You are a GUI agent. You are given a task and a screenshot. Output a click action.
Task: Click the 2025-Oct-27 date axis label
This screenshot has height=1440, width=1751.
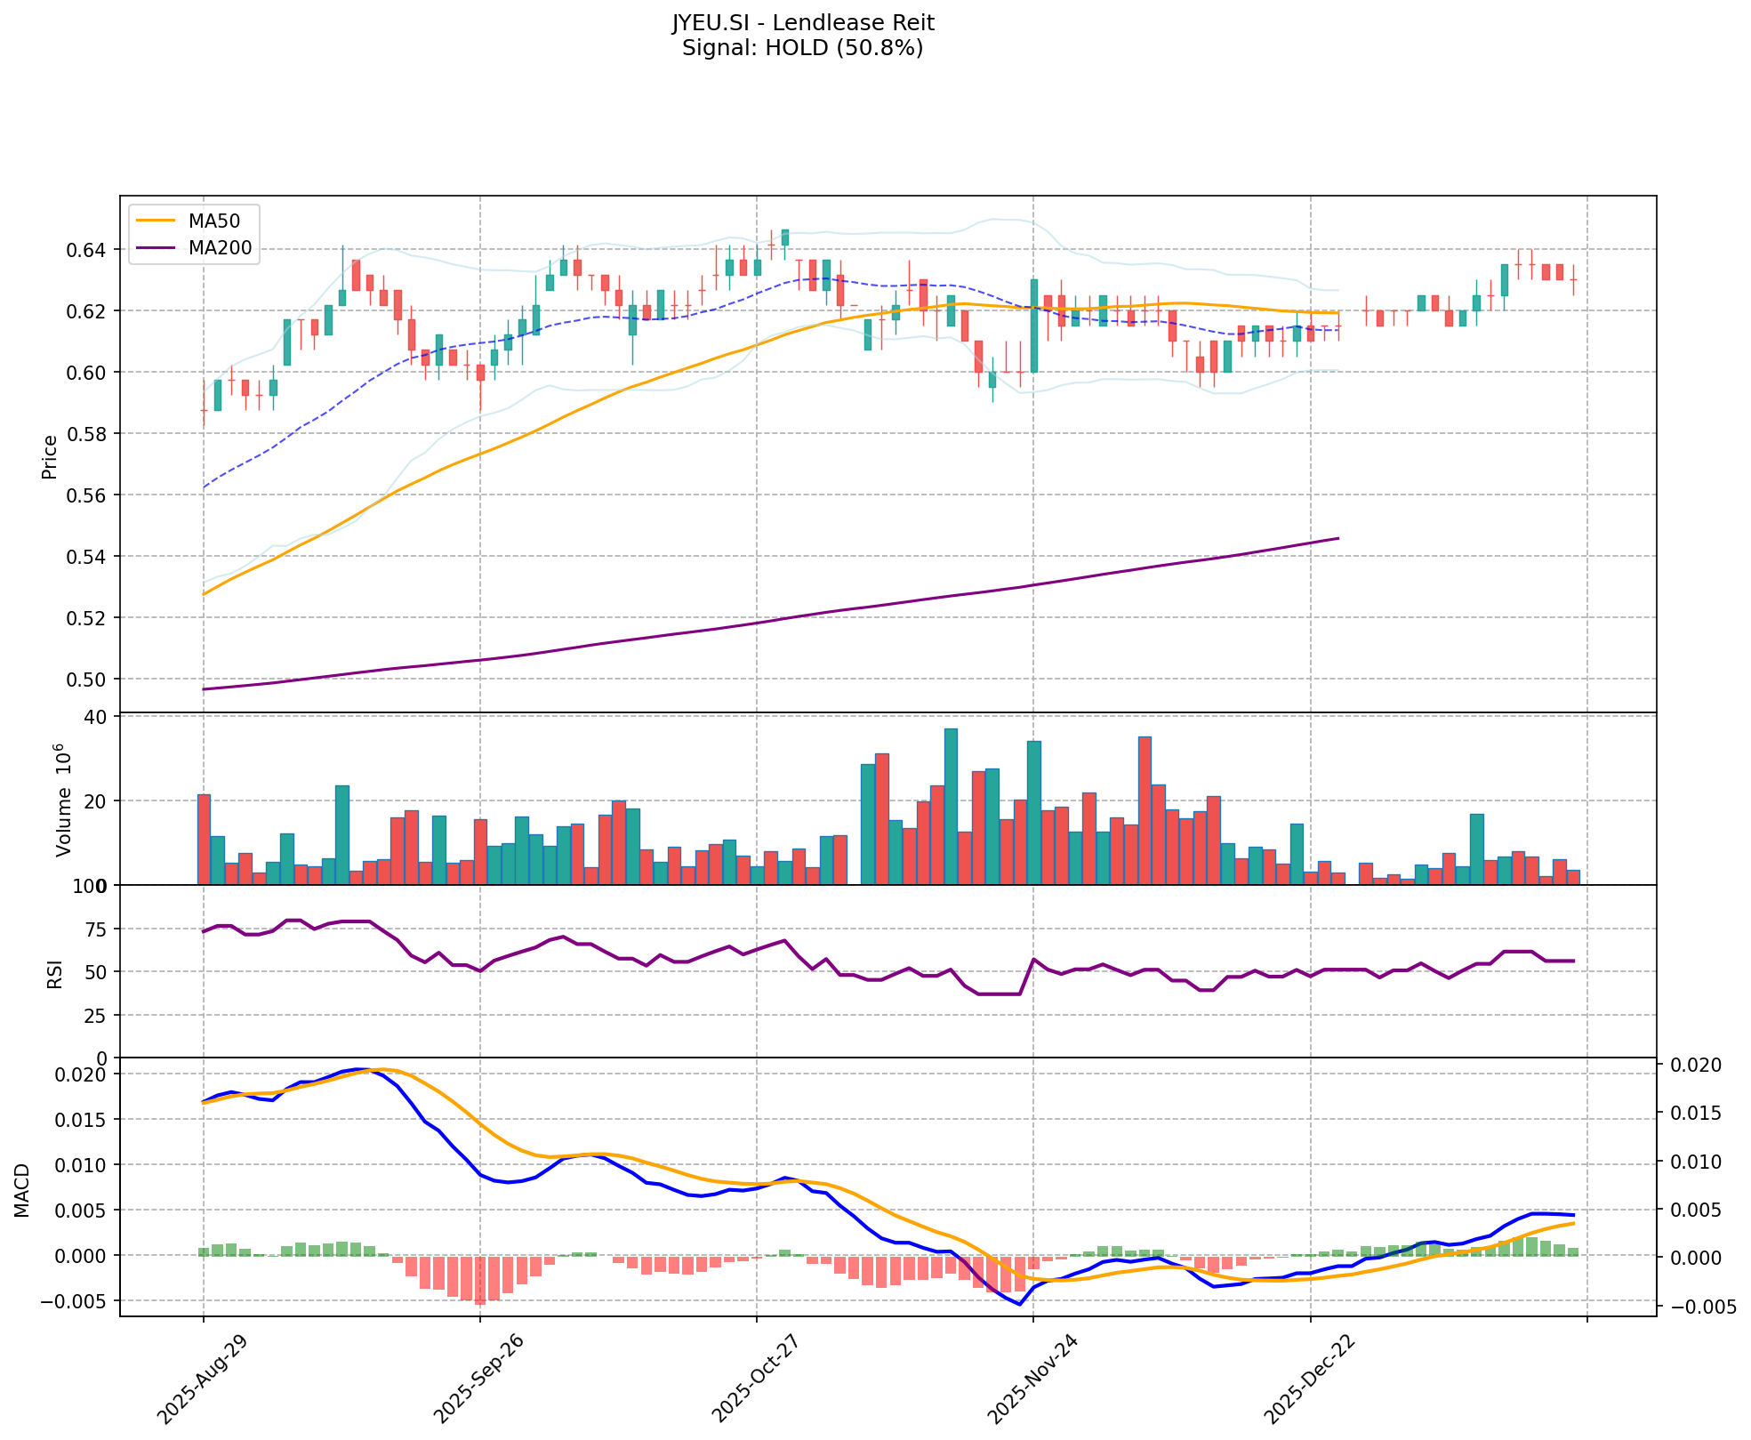tap(754, 1378)
